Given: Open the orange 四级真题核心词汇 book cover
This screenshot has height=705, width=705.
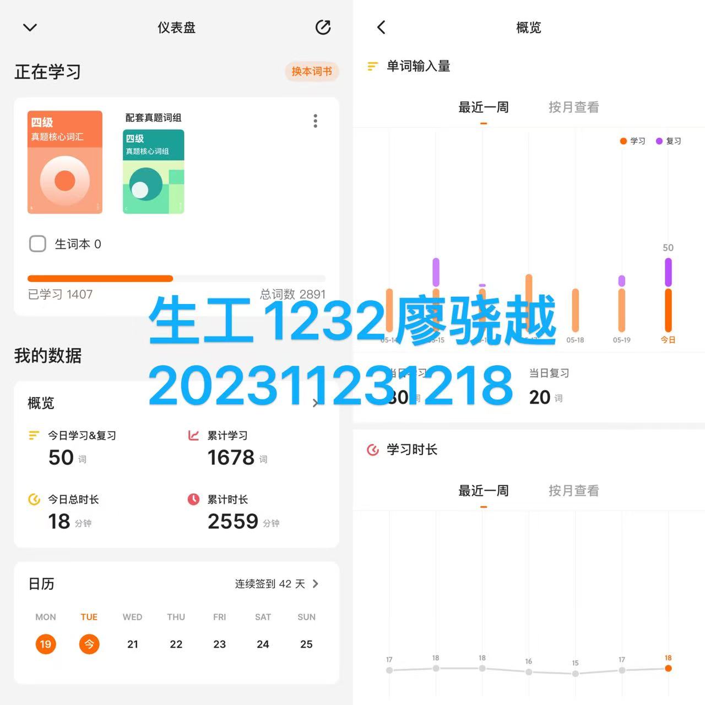Looking at the screenshot, I should pyautogui.click(x=65, y=162).
